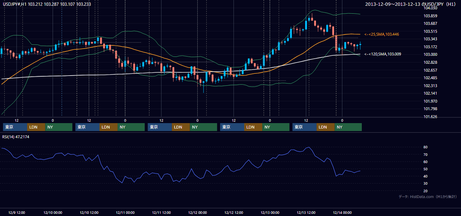Select the 12/14 00:00 time label
This screenshot has width=461, height=216.
pyautogui.click(x=342, y=212)
